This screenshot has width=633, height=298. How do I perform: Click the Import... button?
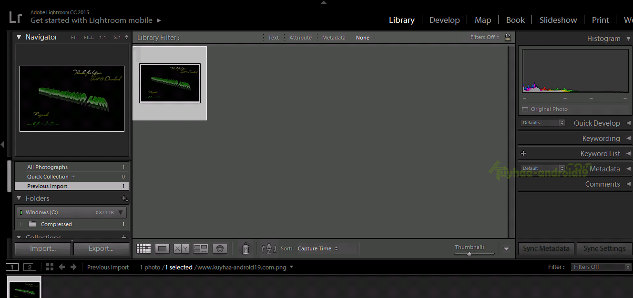tap(43, 248)
